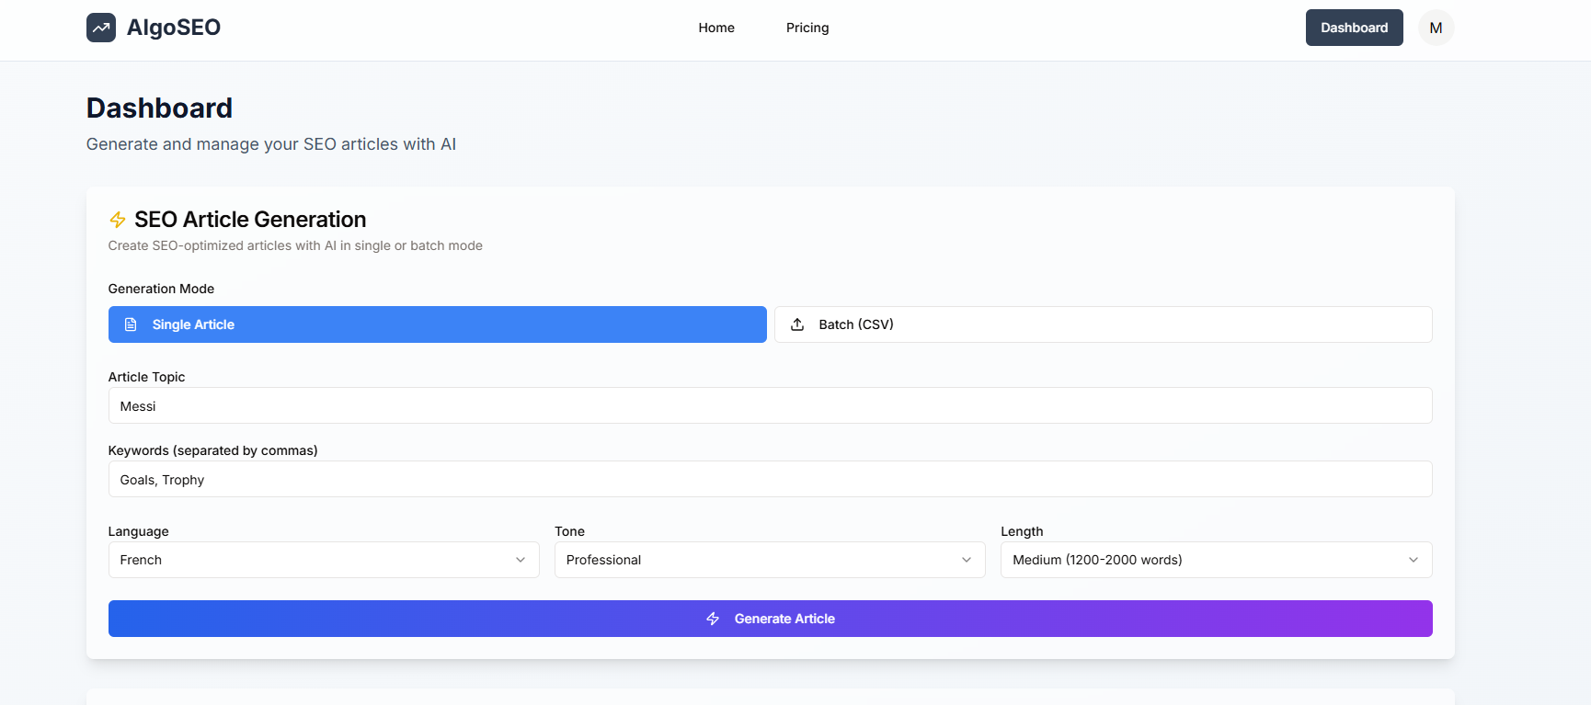Click the lightning icon on Generate Article
Image resolution: width=1591 pixels, height=705 pixels.
tap(713, 619)
